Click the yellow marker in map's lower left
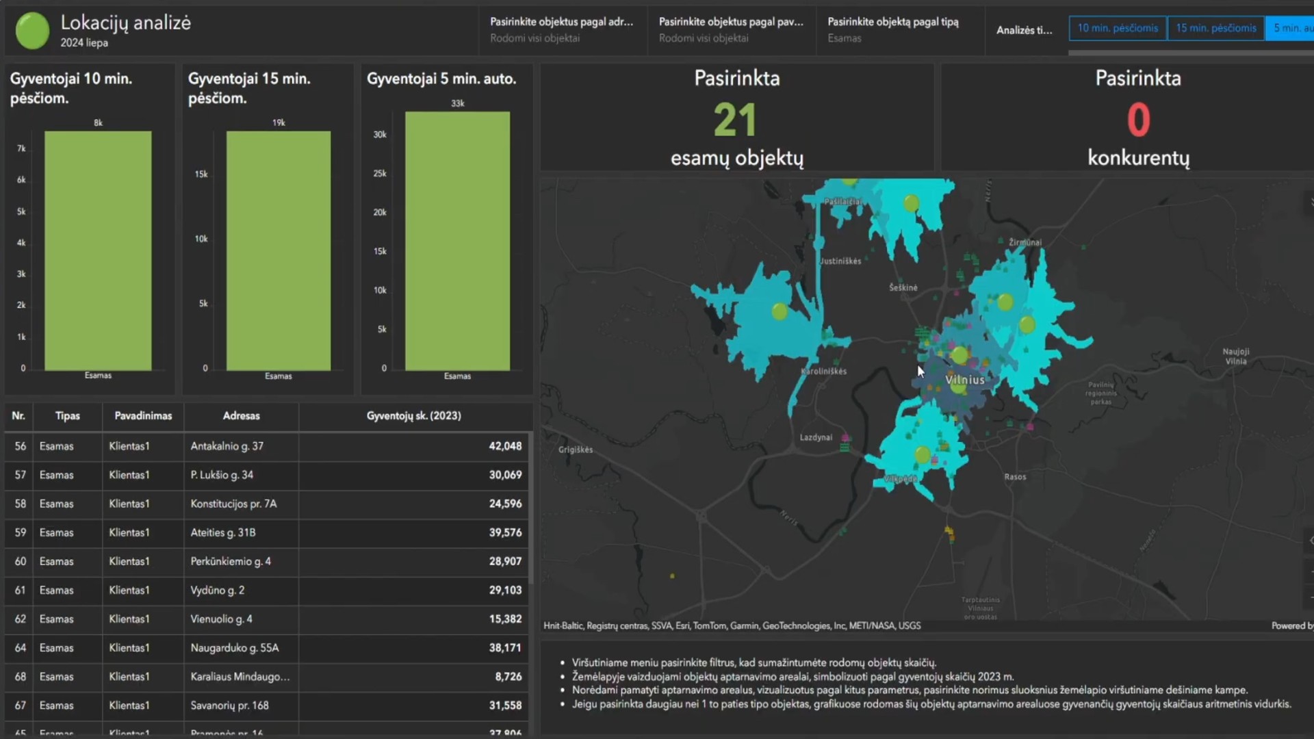 (672, 576)
